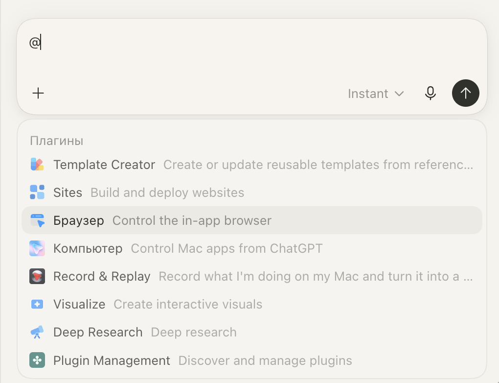Click the Deep Research telescope icon
The height and width of the screenshot is (383, 499).
pos(37,332)
